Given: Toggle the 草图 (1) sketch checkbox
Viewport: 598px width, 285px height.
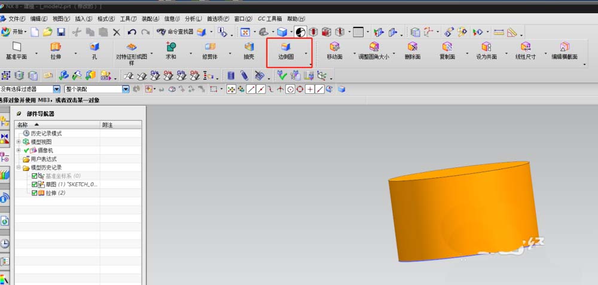Looking at the screenshot, I should pos(34,185).
